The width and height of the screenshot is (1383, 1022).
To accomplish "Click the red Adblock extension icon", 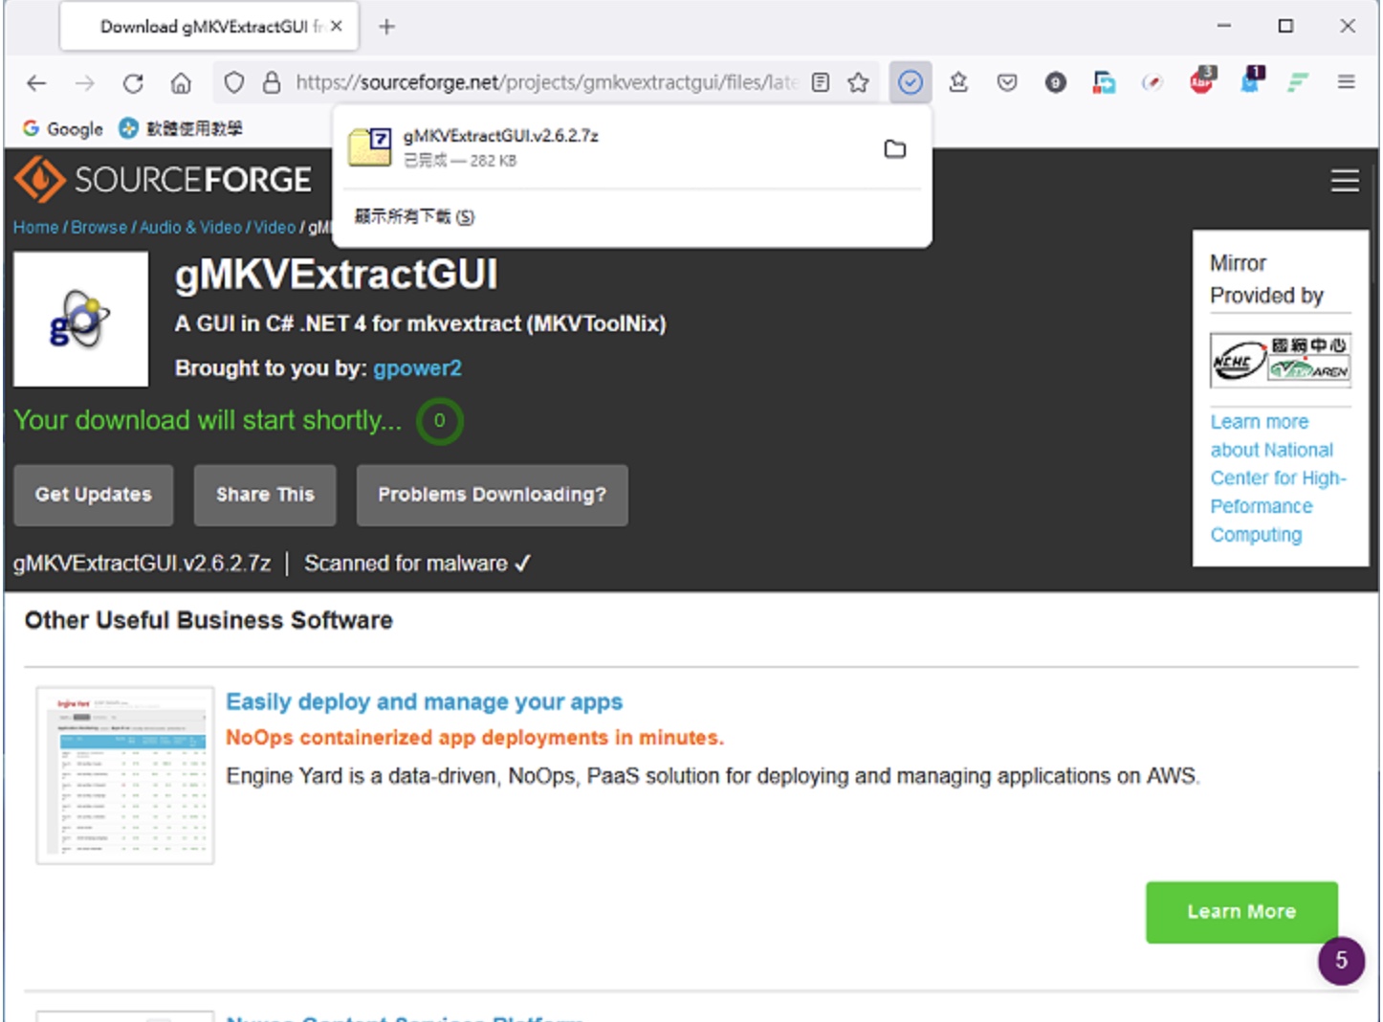I will (1201, 81).
